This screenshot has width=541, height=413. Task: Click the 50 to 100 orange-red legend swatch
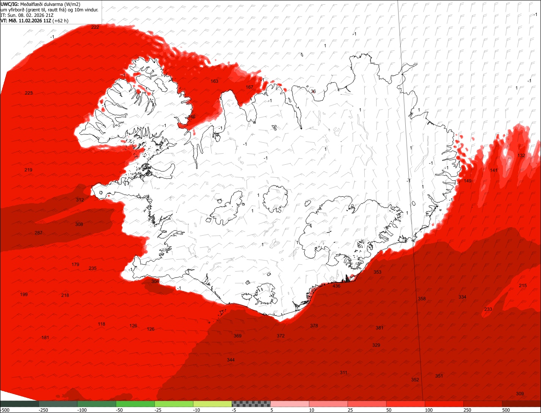(x=406, y=404)
